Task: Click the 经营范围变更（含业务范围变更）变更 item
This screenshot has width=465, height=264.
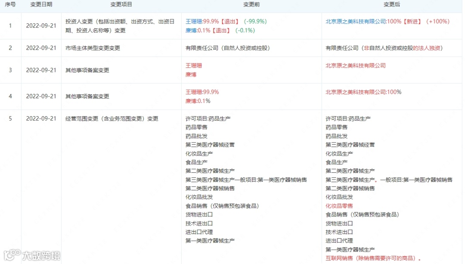Action: [112, 119]
